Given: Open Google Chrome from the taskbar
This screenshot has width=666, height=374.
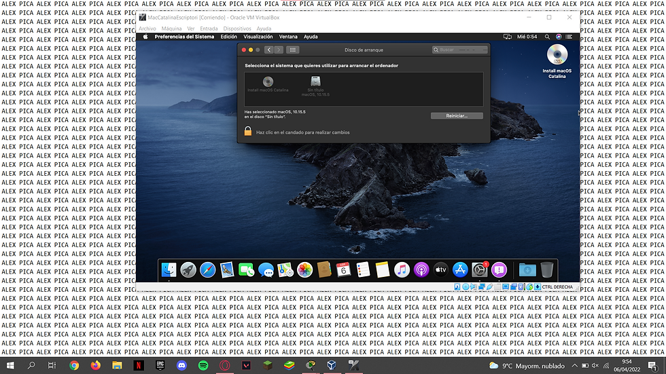Looking at the screenshot, I should coord(74,365).
